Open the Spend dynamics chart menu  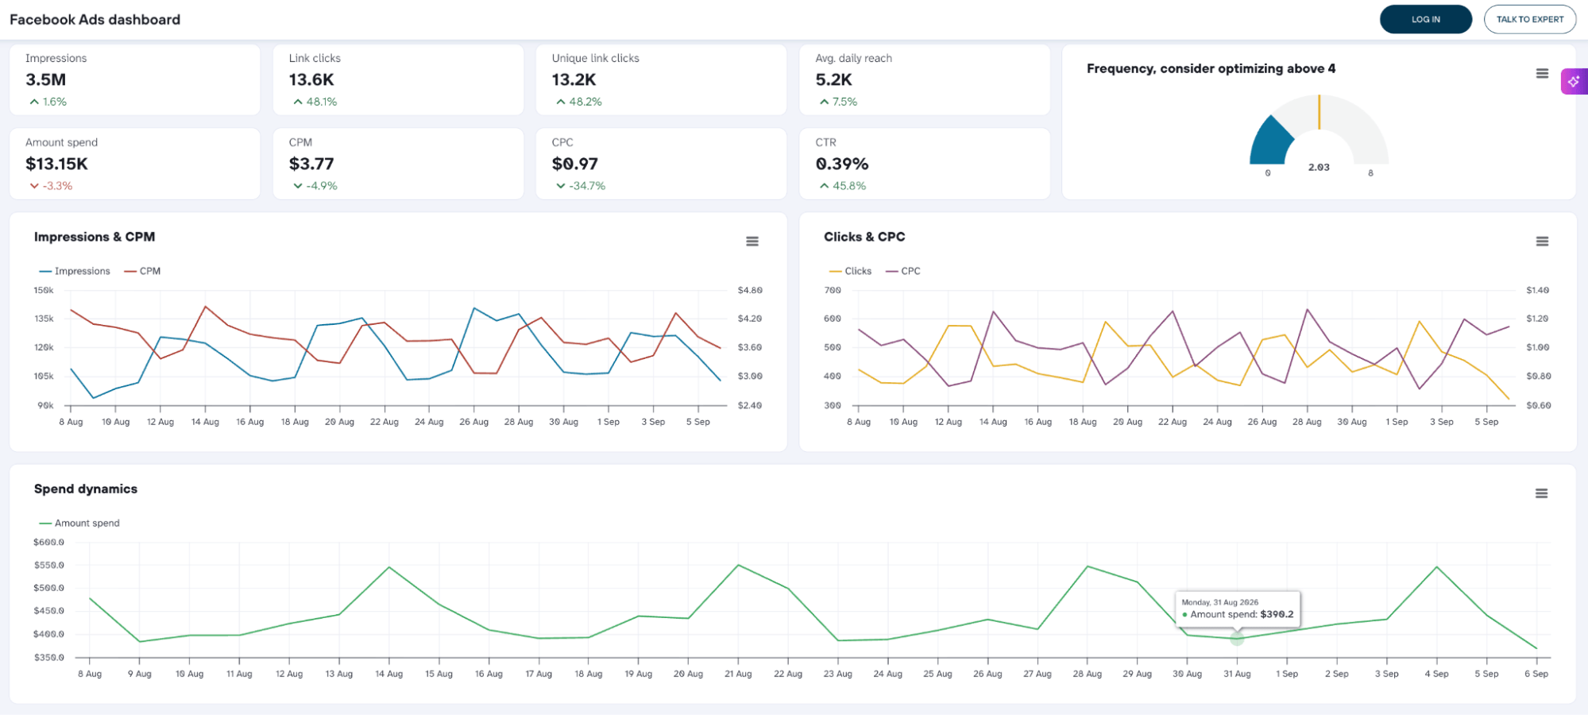[1541, 493]
